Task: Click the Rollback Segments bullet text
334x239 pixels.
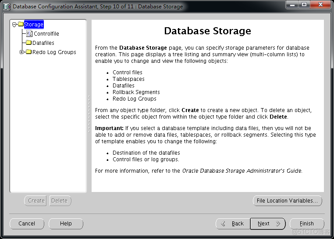Action: pos(136,92)
